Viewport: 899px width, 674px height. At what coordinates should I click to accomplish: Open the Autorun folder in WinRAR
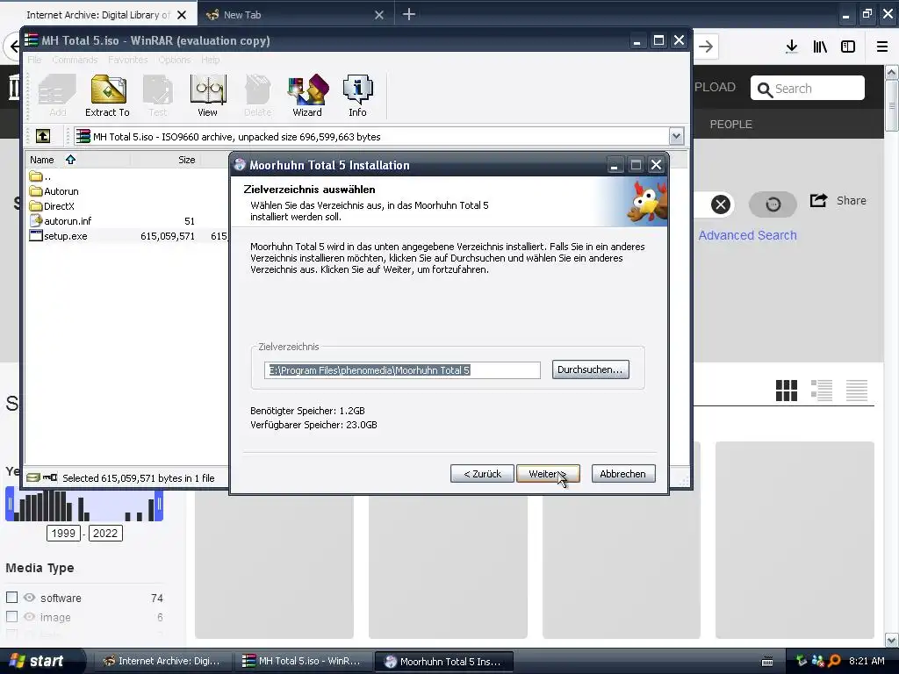(x=54, y=190)
